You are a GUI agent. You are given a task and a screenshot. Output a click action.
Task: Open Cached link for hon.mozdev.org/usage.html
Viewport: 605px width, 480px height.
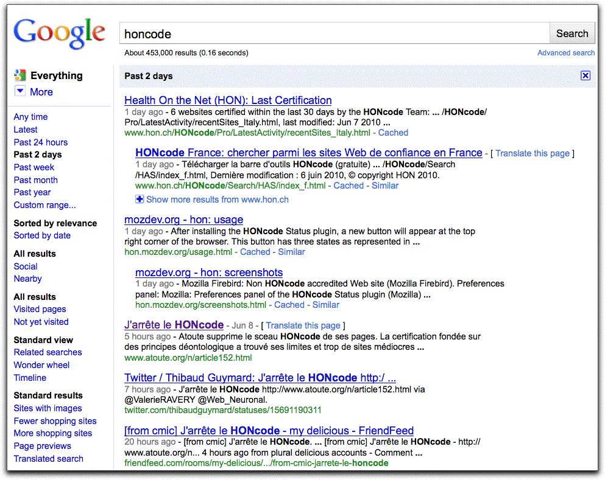point(255,251)
